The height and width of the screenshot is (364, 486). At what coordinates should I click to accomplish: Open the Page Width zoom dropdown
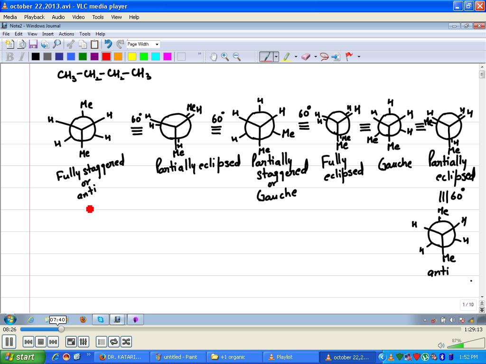click(x=157, y=44)
